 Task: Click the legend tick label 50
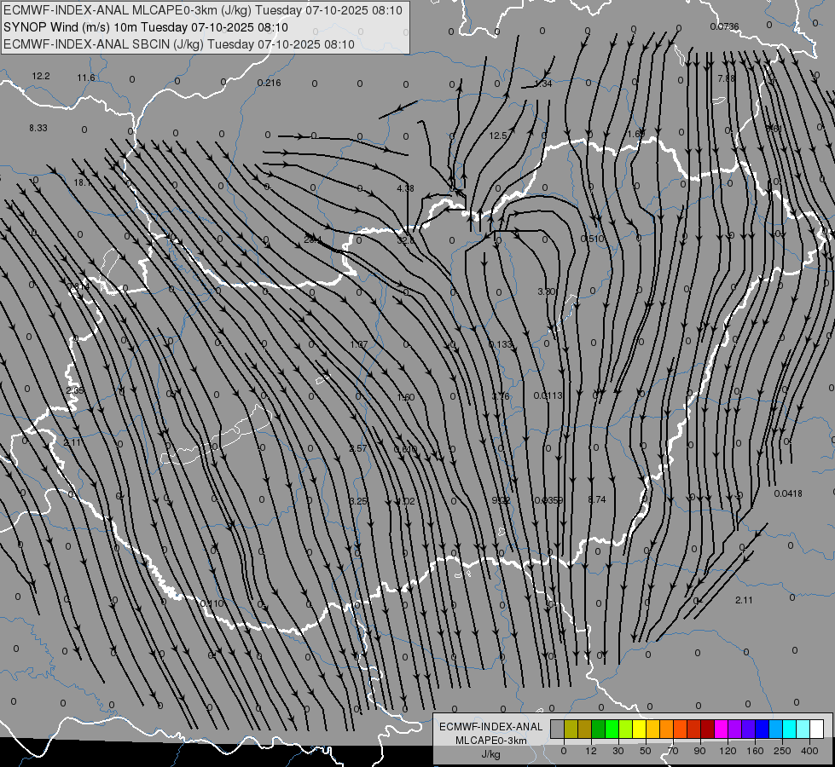pyautogui.click(x=646, y=751)
